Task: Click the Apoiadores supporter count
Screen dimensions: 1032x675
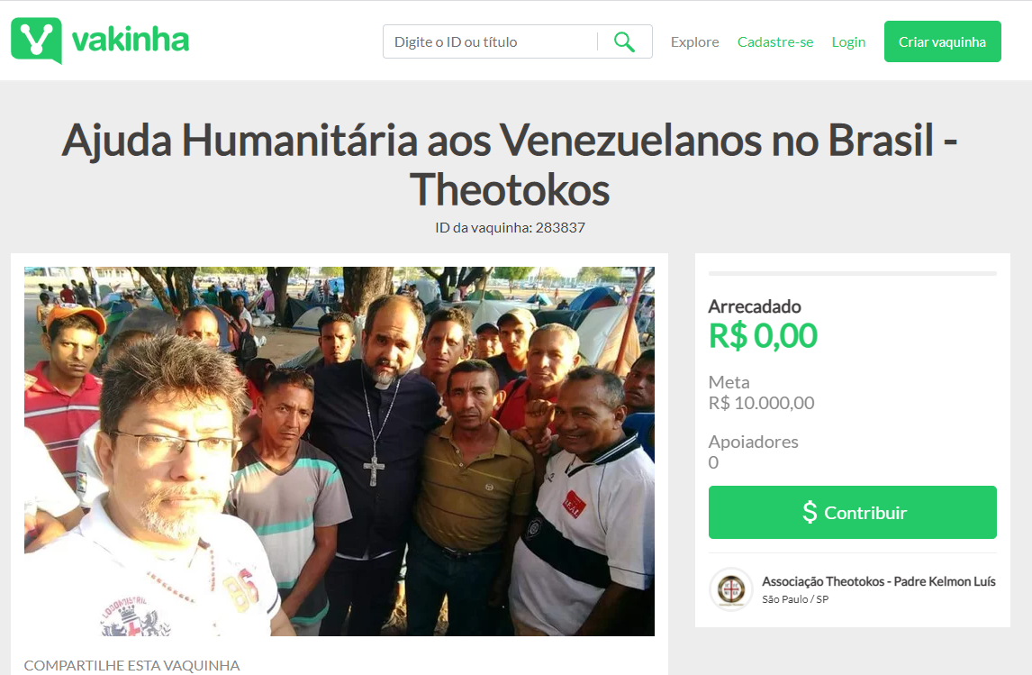Action: pyautogui.click(x=754, y=452)
